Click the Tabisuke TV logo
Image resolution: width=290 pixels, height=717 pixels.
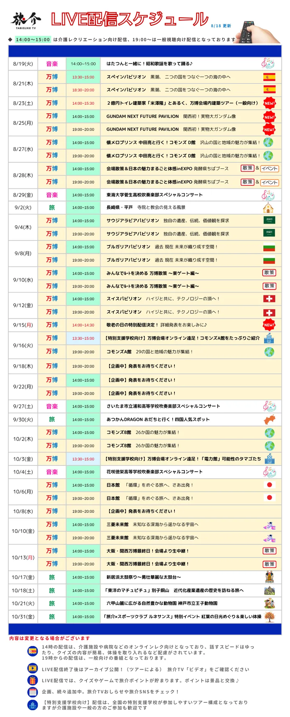(x=26, y=20)
